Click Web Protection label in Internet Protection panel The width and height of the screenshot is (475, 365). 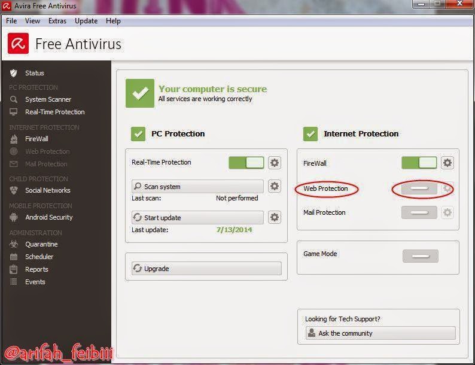(325, 188)
